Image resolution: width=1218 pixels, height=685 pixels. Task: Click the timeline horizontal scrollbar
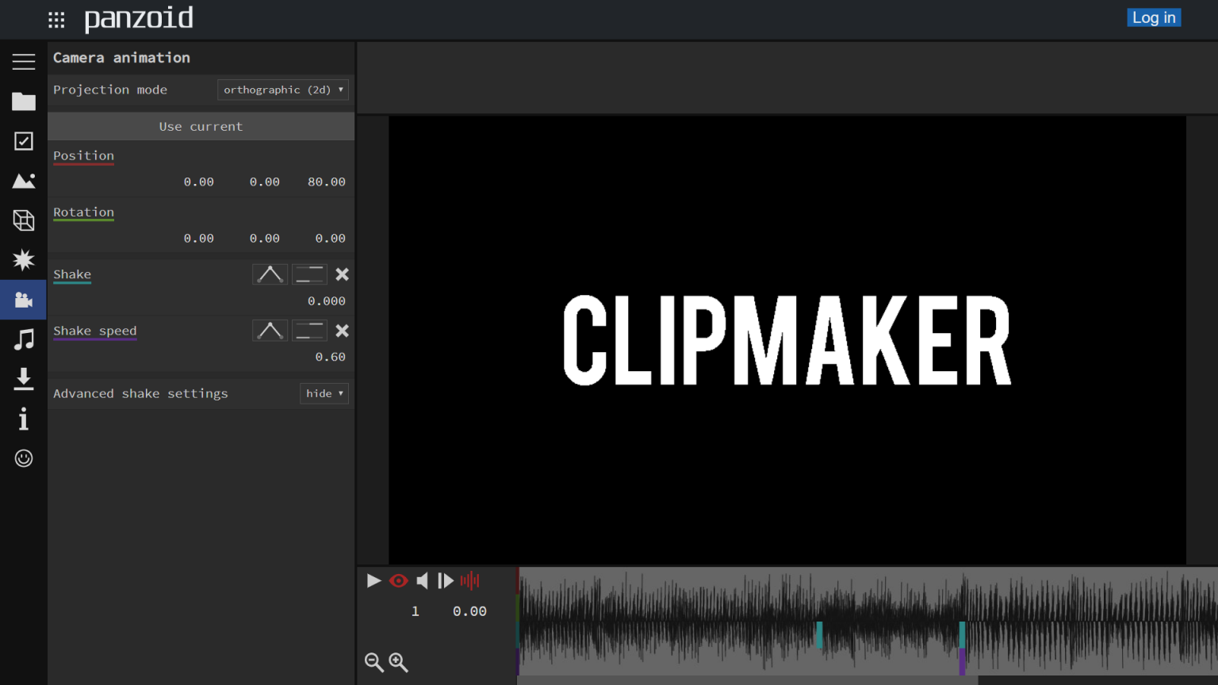point(747,680)
